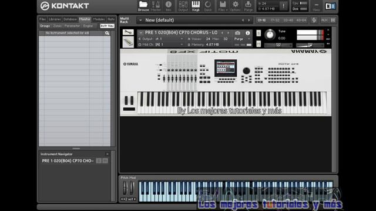
Task: Click the global Purge icon in header
Action: 248,6
